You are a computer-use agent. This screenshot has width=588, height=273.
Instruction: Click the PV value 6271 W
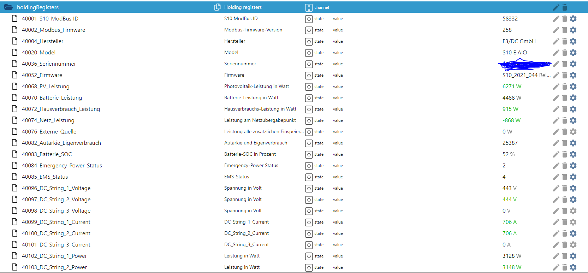point(512,87)
